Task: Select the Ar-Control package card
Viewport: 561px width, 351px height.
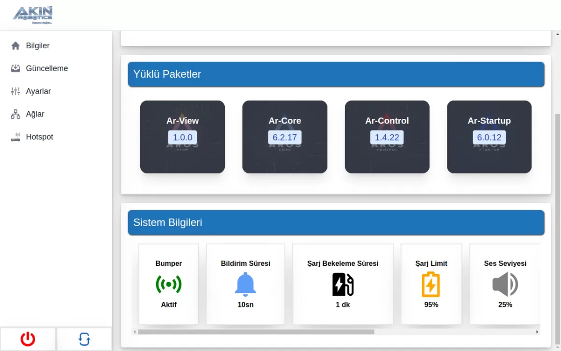Action: pos(387,137)
